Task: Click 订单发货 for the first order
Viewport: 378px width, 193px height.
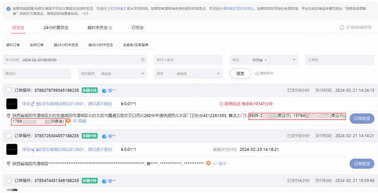Action: click(x=362, y=119)
